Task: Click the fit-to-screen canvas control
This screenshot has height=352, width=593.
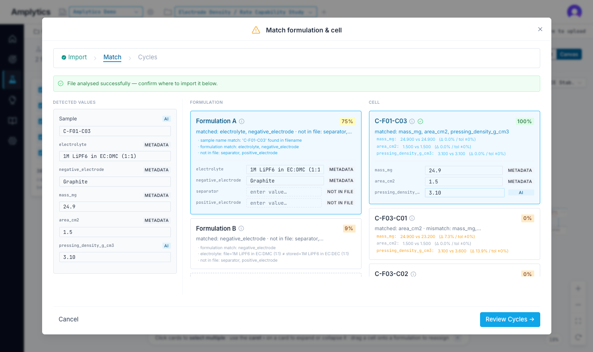Action: (x=578, y=321)
